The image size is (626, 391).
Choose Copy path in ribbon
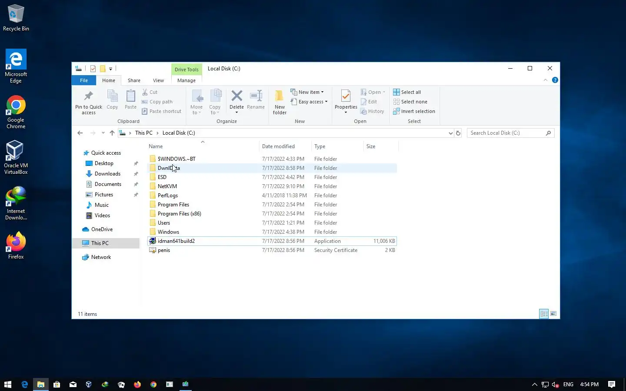(157, 102)
